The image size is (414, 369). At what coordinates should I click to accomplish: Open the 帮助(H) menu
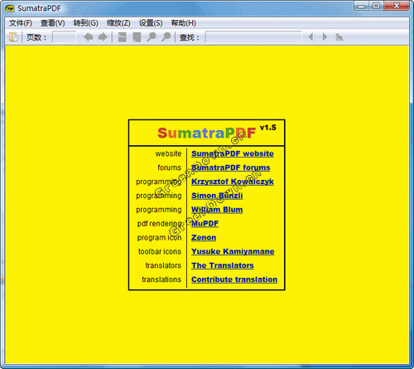184,23
